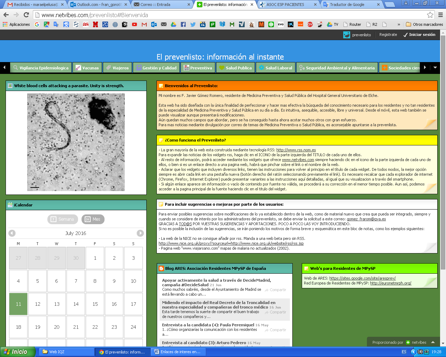Image resolution: width=446 pixels, height=357 pixels.
Task: Click the iCalendar widget icon
Action: (x=10, y=205)
